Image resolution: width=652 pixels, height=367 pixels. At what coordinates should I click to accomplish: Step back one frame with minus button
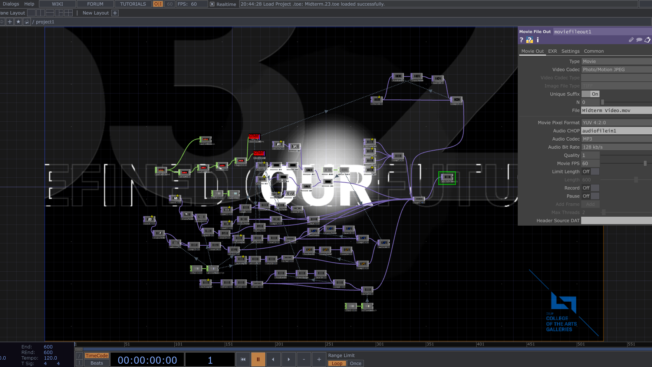click(x=304, y=359)
